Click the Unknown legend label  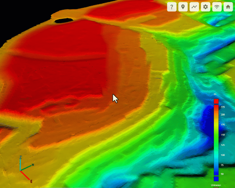click(x=216, y=185)
